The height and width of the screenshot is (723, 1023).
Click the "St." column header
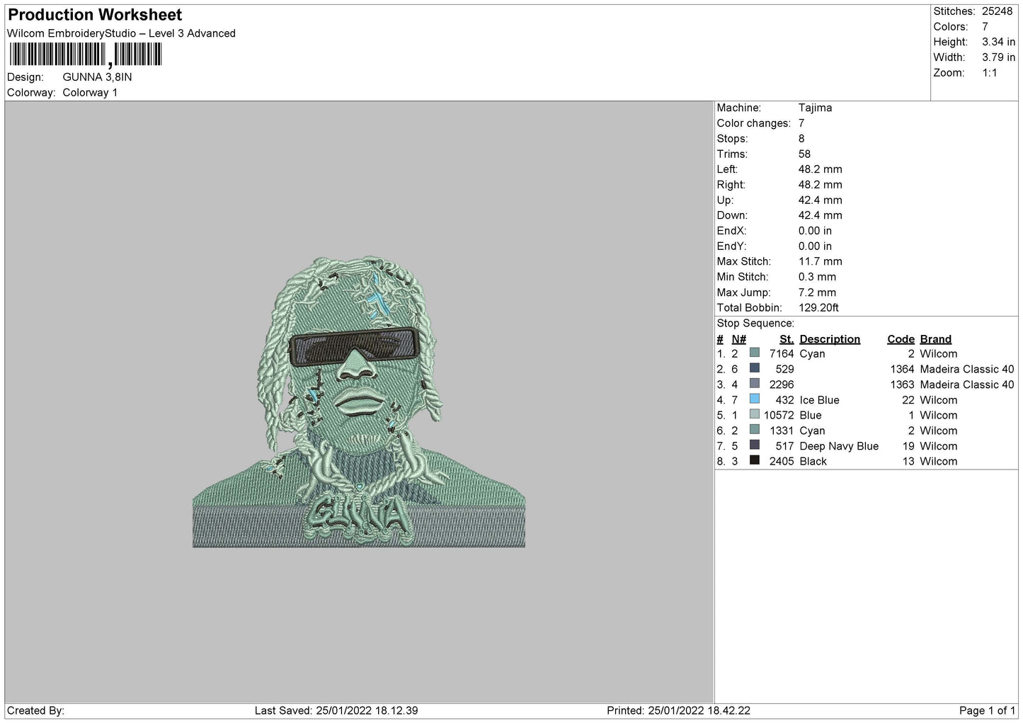point(787,339)
